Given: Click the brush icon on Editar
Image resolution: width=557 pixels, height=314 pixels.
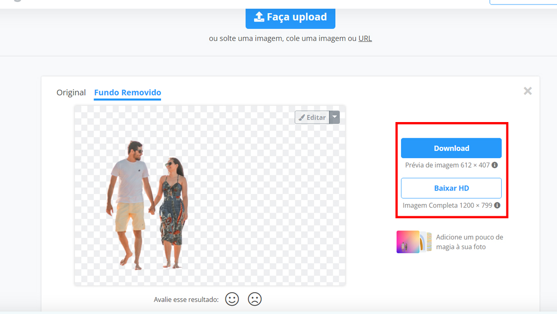Looking at the screenshot, I should (302, 117).
